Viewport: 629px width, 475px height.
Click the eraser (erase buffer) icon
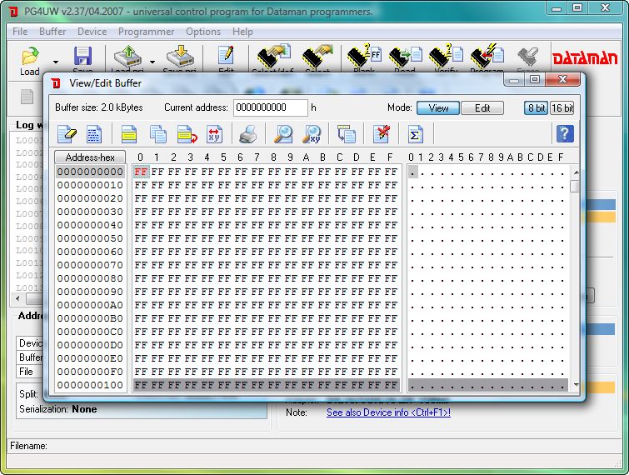67,134
